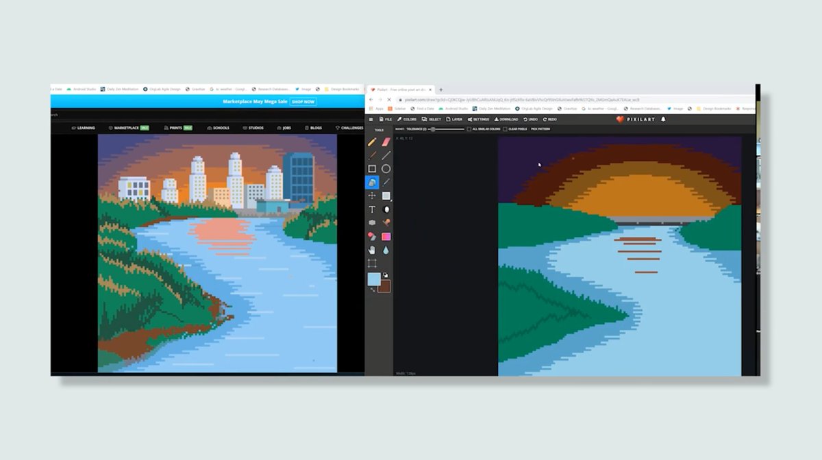The image size is (822, 460).
Task: Adjust the bucket Tolerance slider
Action: pyautogui.click(x=447, y=129)
